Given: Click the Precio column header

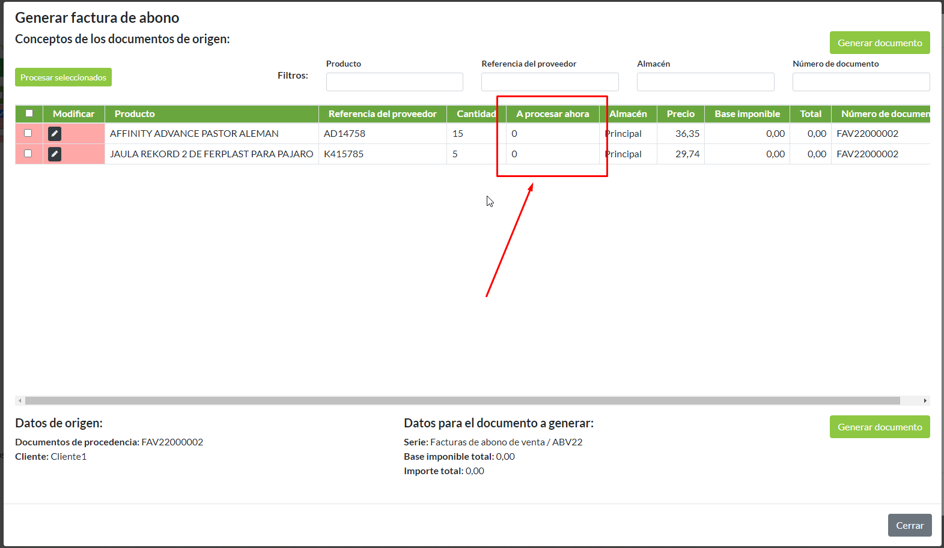Looking at the screenshot, I should pos(680,114).
